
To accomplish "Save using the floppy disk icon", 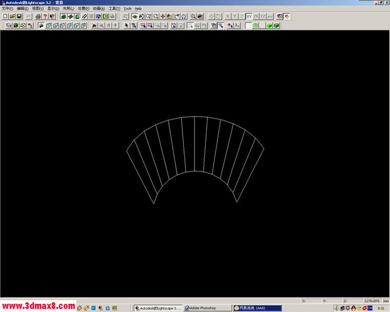I will [x=19, y=16].
